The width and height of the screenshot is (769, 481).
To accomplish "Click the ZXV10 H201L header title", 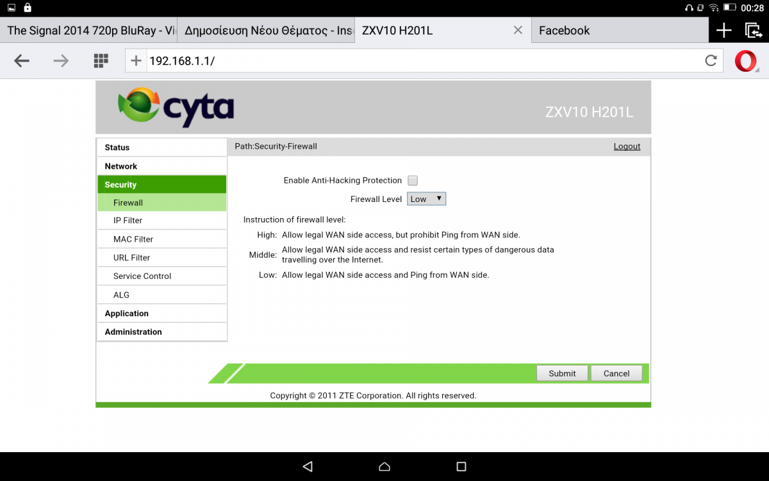I will click(x=589, y=112).
